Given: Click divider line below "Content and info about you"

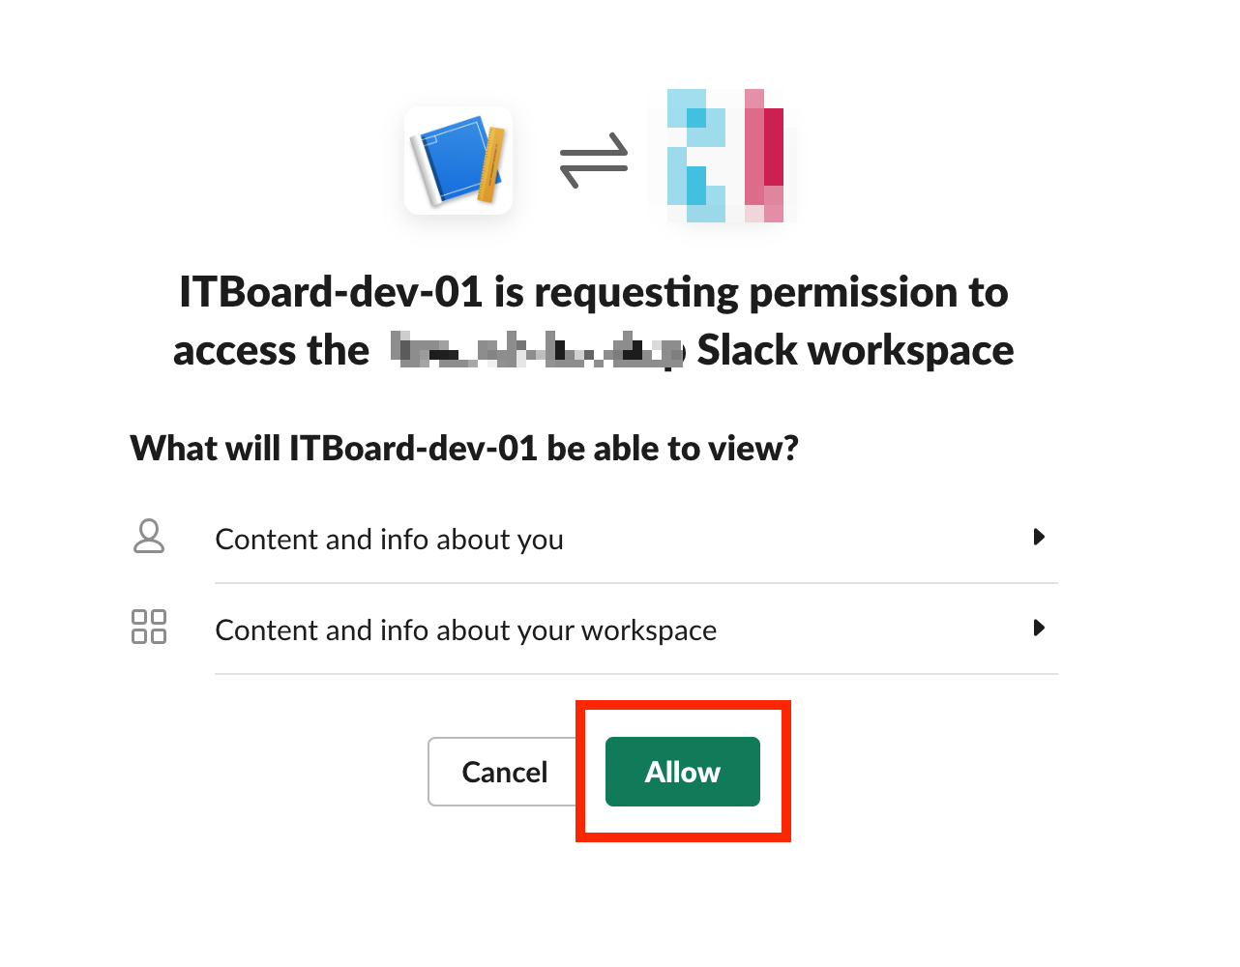Looking at the screenshot, I should pos(635,583).
